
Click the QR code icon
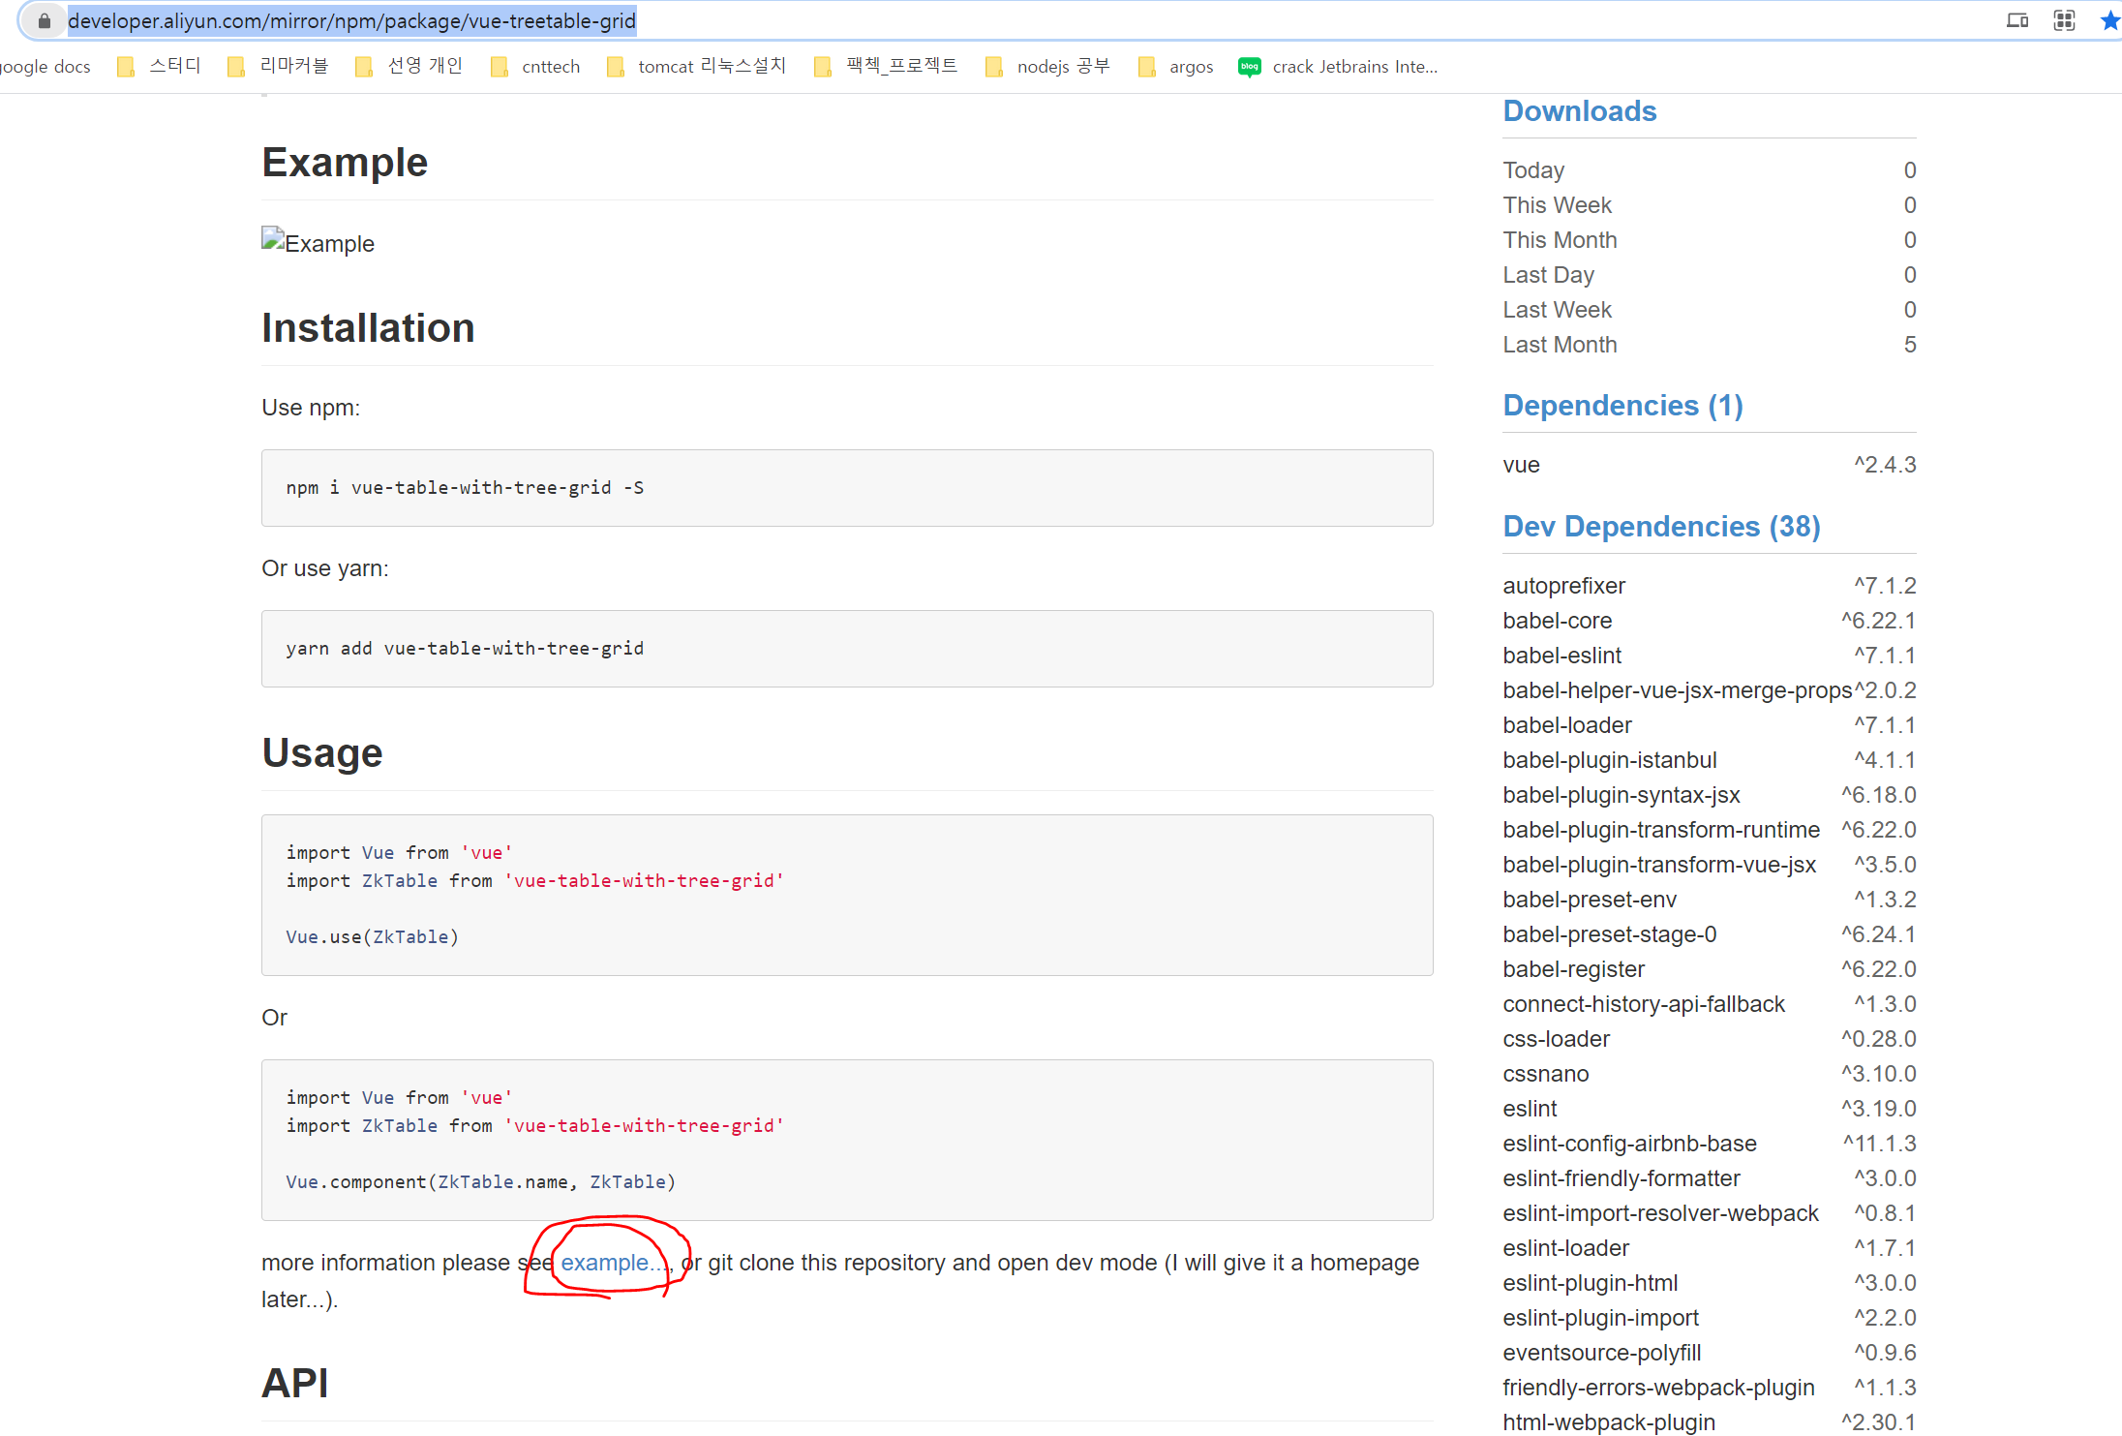[2064, 20]
